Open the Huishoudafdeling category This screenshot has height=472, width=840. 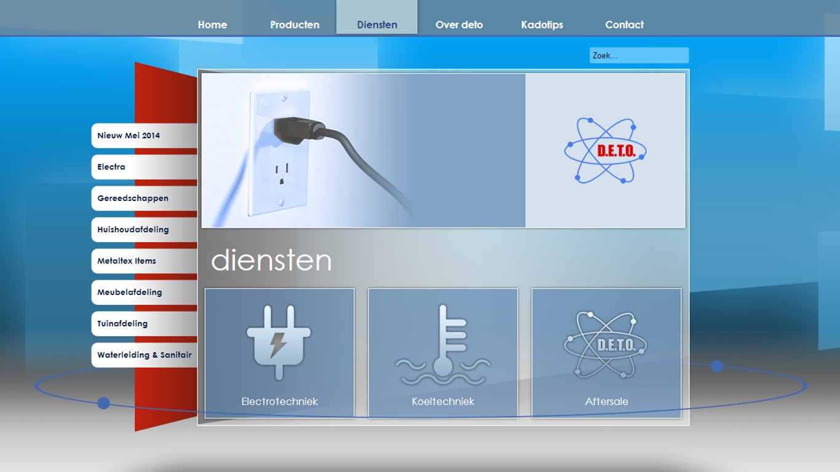tap(145, 229)
